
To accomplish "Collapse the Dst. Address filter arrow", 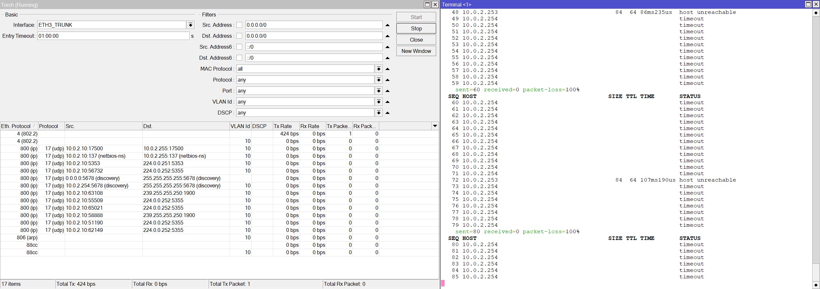I will 387,36.
